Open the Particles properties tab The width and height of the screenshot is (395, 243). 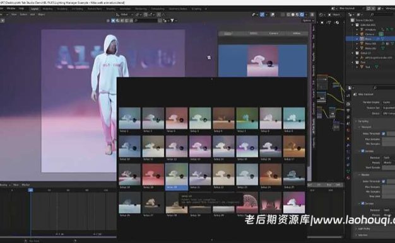click(x=348, y=152)
